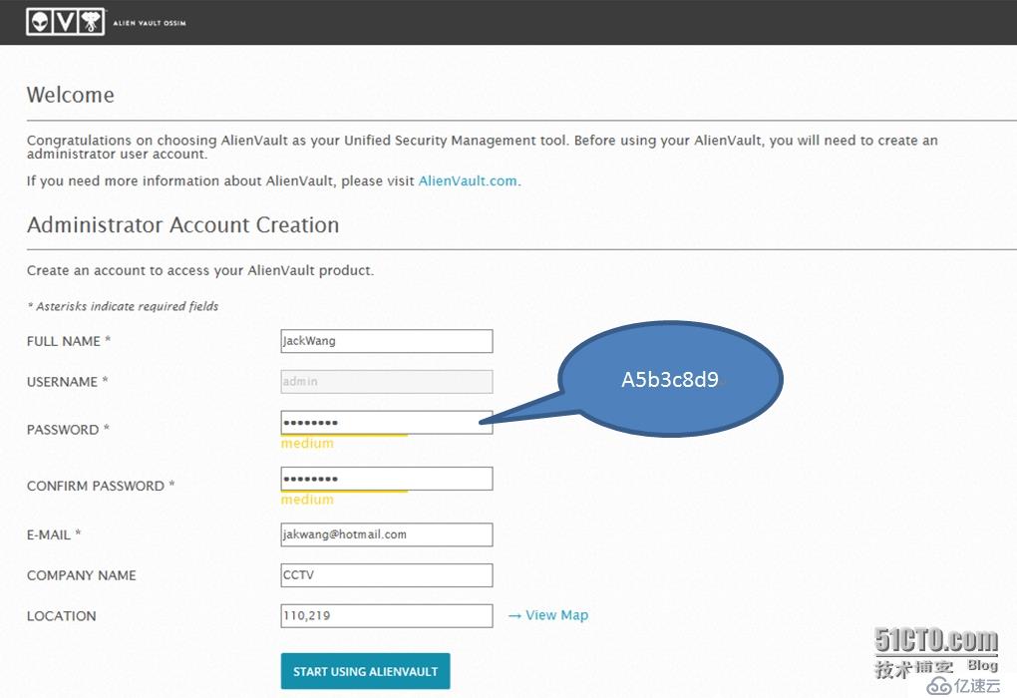Select the Location field showing 110,219

[x=387, y=616]
